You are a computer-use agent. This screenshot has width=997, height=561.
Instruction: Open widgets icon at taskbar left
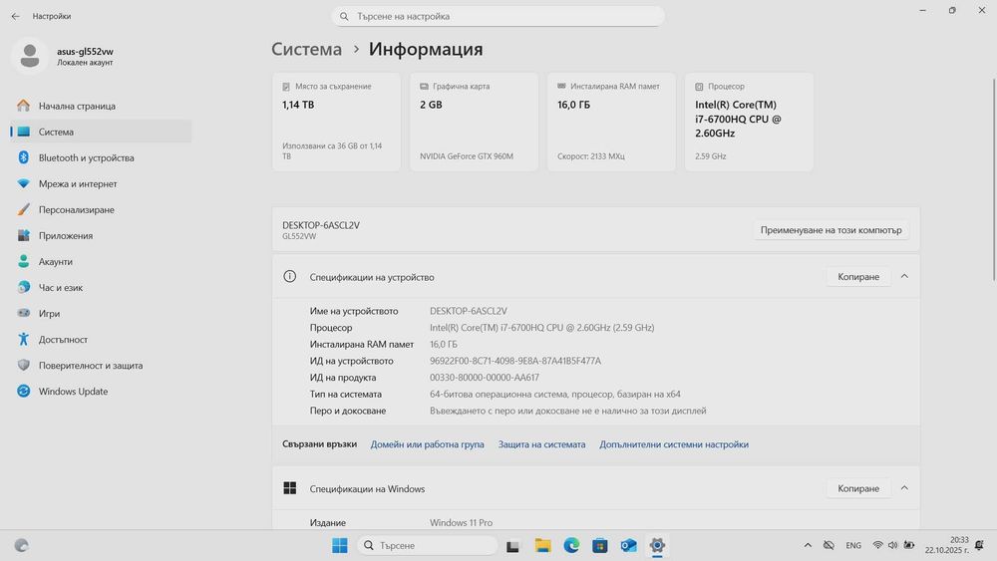(22, 545)
